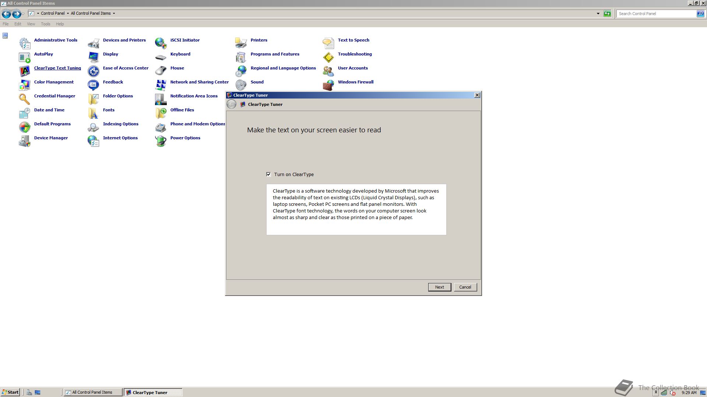Click the refresh button next to address bar

point(607,14)
